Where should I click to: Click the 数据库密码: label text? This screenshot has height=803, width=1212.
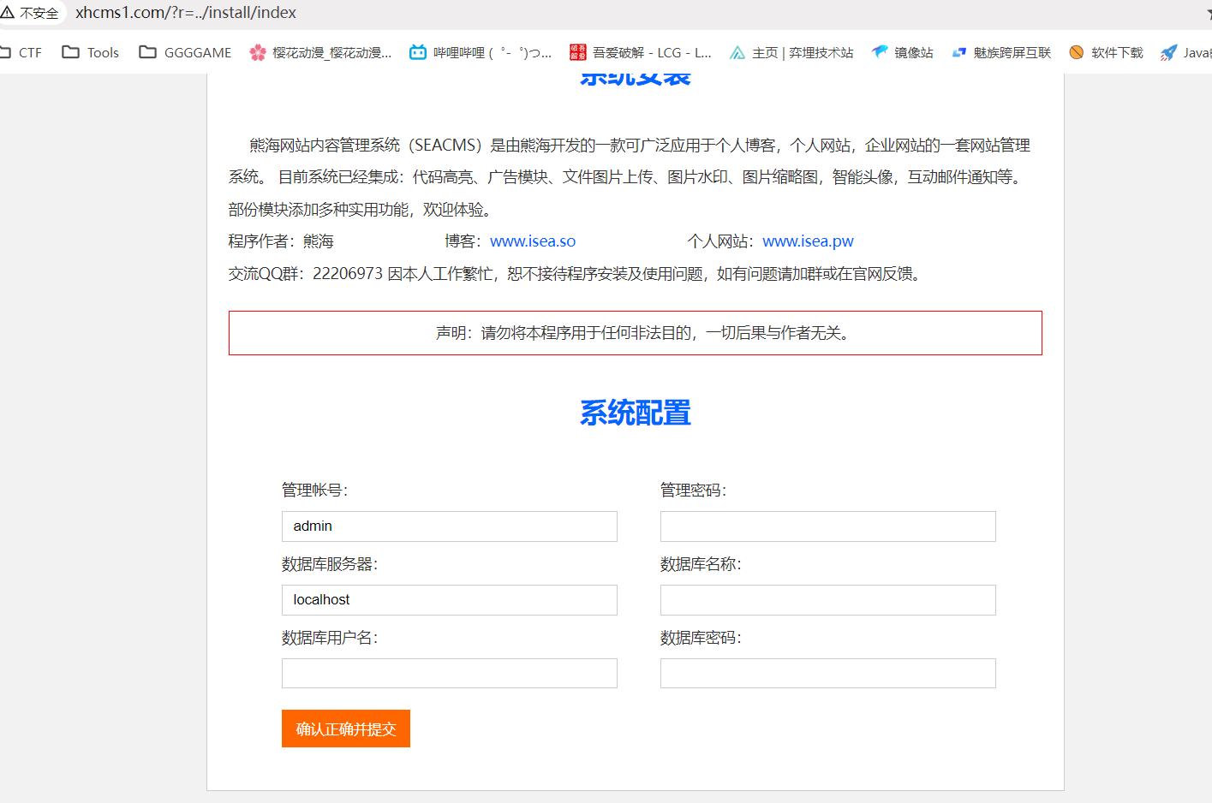tap(701, 638)
